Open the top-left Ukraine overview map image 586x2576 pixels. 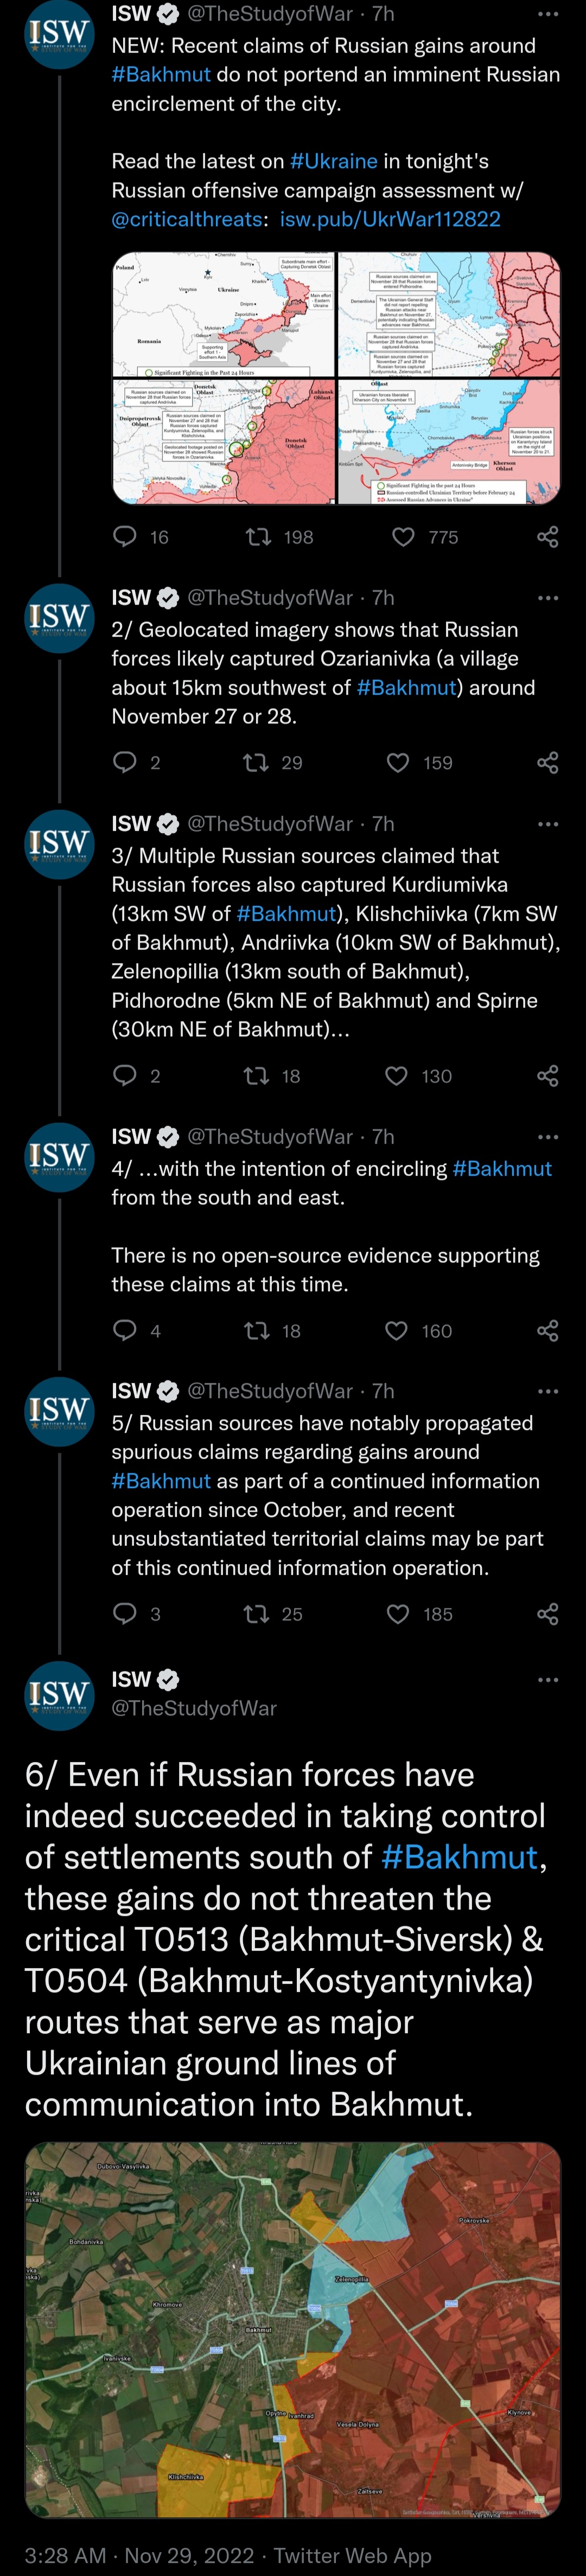point(223,315)
